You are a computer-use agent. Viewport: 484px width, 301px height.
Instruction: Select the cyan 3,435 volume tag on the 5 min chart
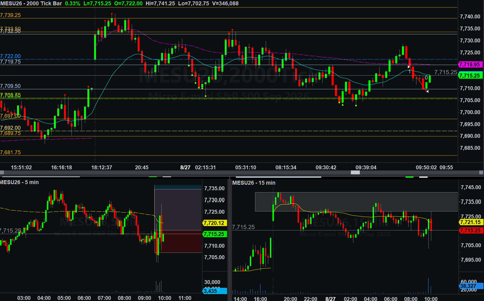coord(214,291)
